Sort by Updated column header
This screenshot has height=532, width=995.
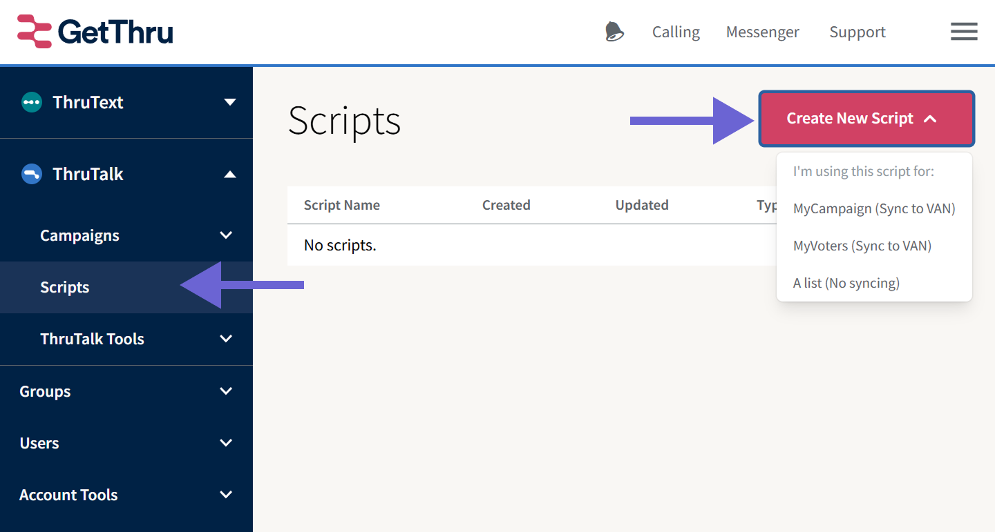click(642, 205)
